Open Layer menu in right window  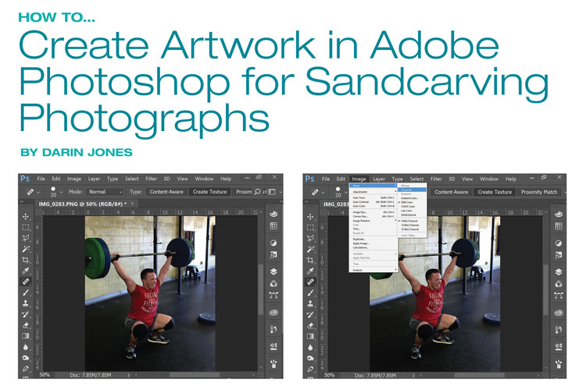coord(379,179)
